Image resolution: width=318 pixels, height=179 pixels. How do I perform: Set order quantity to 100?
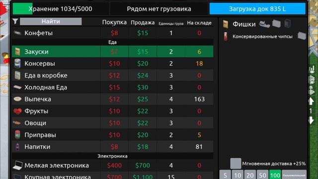tap(275, 175)
